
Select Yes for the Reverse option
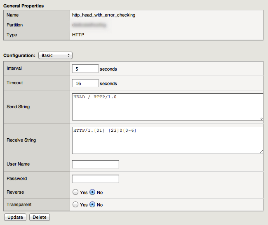75,192
